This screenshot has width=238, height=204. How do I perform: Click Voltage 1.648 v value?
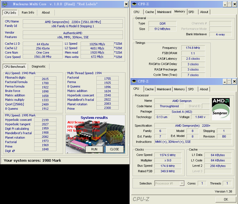point(200,117)
